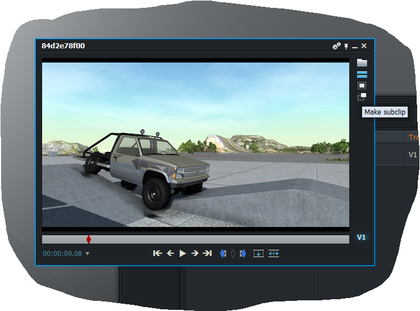
Task: Click the dotted-frame square icon
Action: point(362,86)
